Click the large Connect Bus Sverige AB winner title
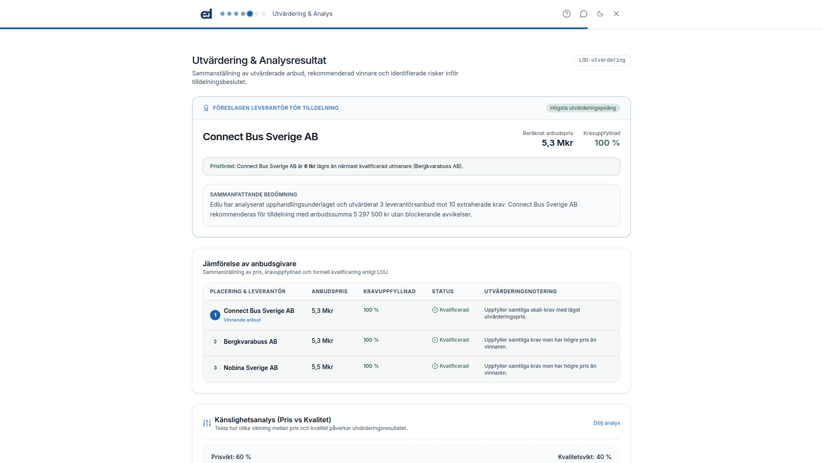 coord(260,137)
